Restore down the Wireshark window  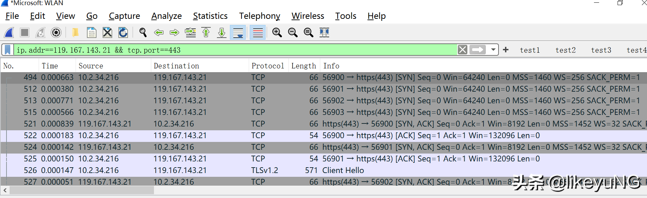(620, 3)
